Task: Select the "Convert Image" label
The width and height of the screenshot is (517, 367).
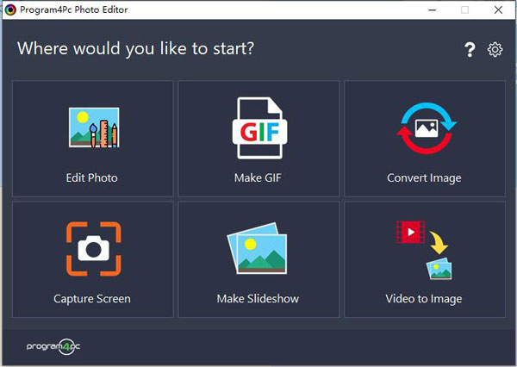Action: tap(424, 178)
